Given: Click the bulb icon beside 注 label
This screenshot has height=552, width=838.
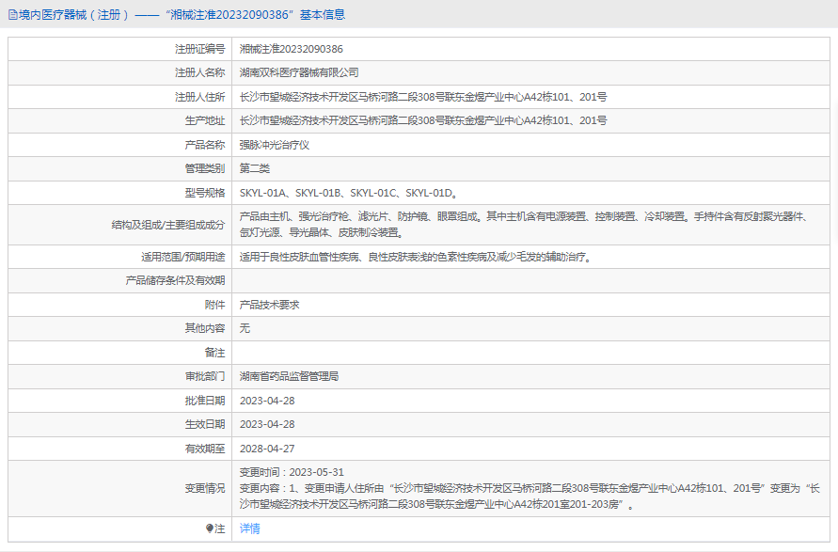Looking at the screenshot, I should point(210,529).
